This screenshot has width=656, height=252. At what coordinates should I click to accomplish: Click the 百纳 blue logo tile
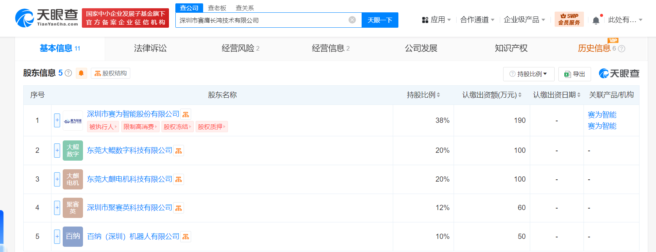(x=73, y=237)
